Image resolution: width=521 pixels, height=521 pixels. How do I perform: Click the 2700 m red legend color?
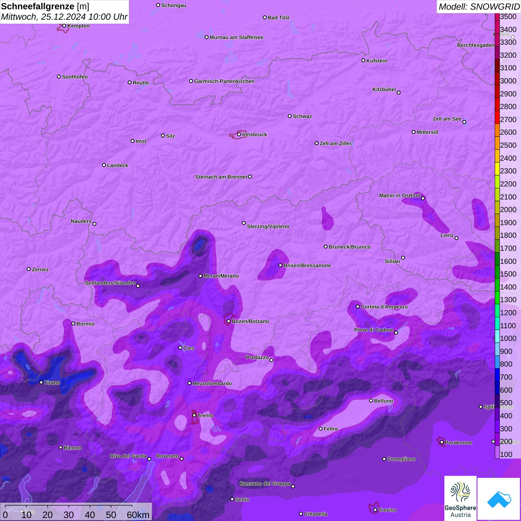coord(497,117)
